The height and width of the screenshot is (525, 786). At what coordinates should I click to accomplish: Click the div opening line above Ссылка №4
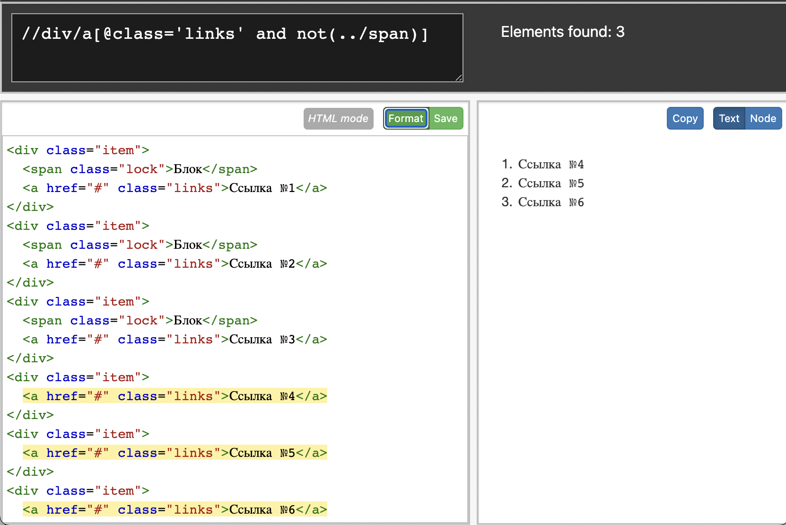(x=78, y=377)
